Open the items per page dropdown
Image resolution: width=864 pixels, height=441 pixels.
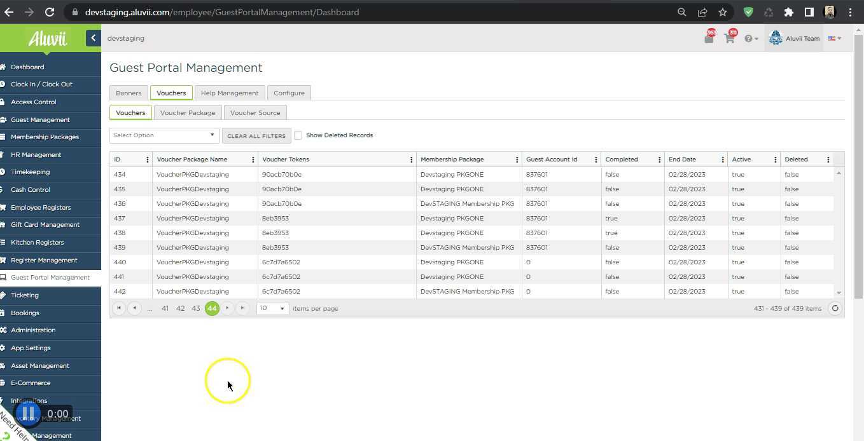[x=272, y=308]
